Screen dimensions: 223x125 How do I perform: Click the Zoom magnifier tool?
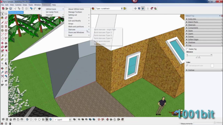[x=2, y=72]
